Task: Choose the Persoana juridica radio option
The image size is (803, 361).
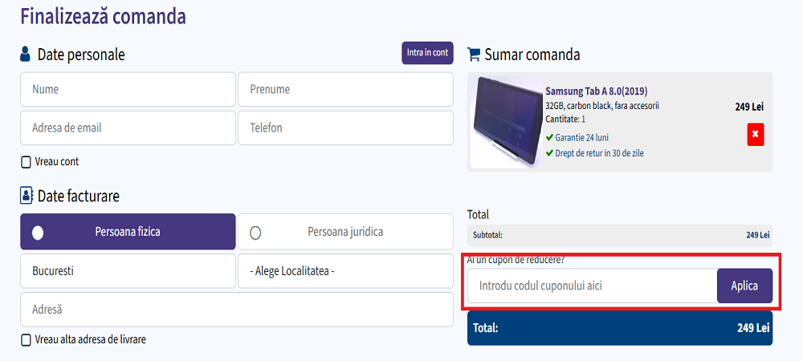Action: (255, 233)
